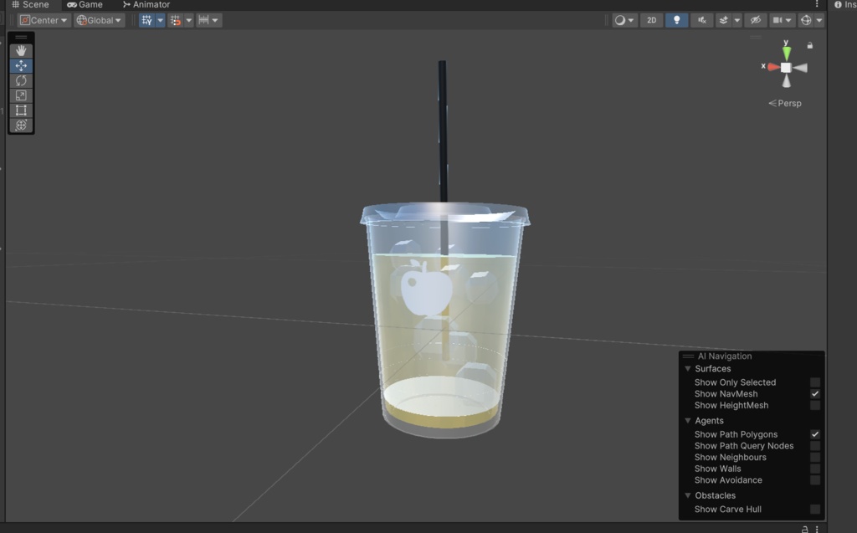This screenshot has width=857, height=533.
Task: Open the Animator tab
Action: 146,4
